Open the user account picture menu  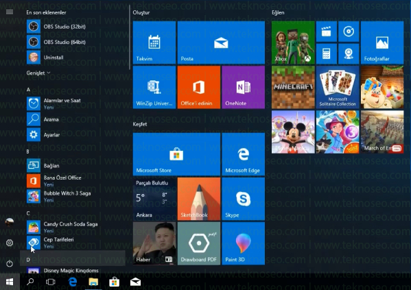[x=10, y=222]
